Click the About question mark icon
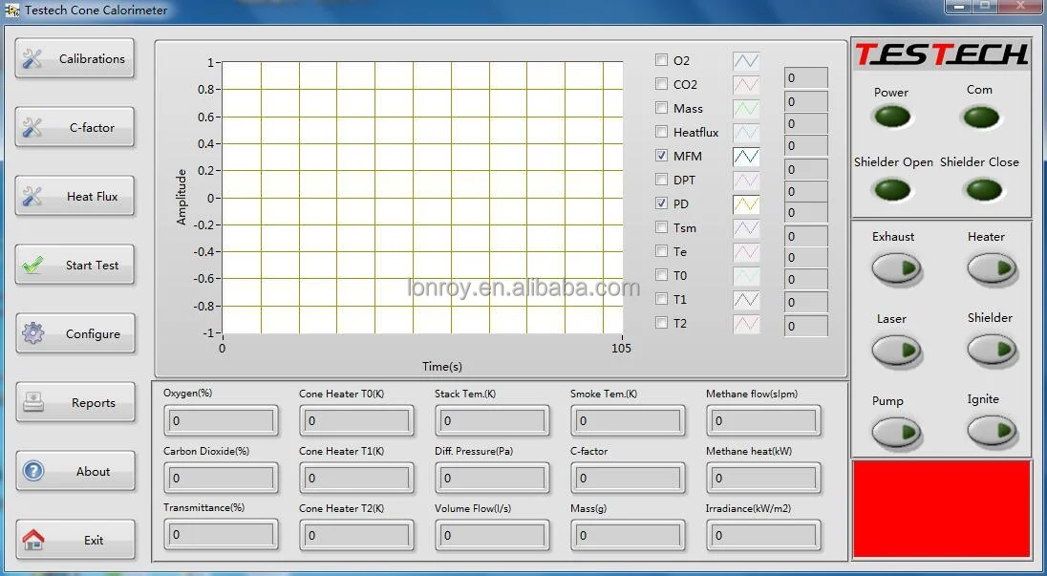Screen dimensions: 1047x576 (x=32, y=471)
